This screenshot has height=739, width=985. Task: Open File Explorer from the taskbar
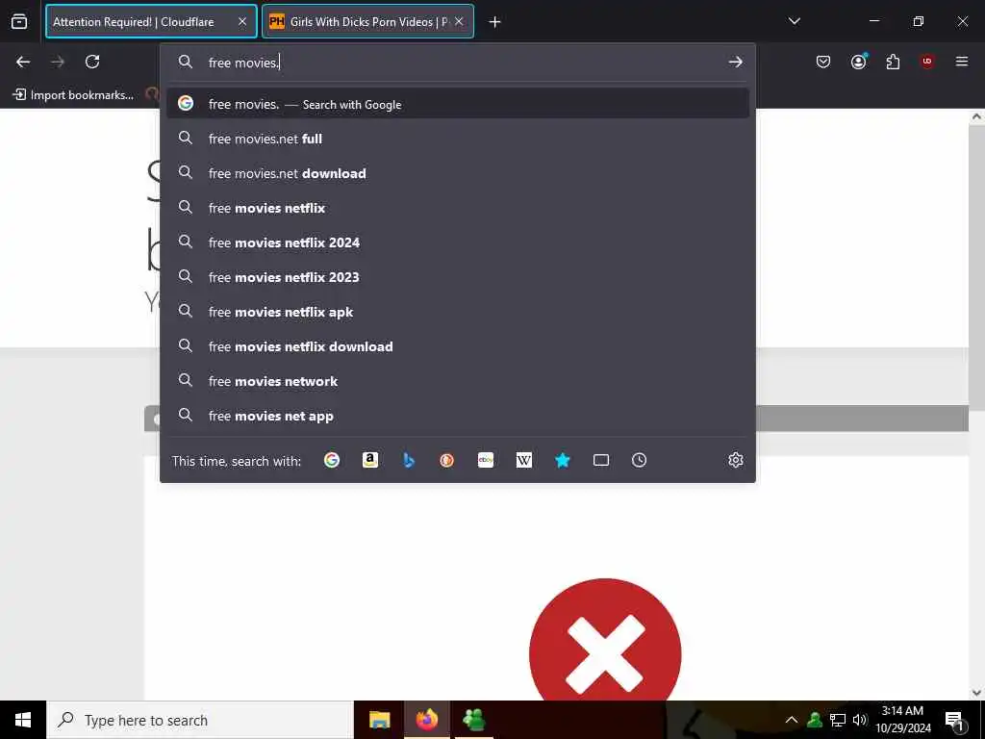coord(379,720)
